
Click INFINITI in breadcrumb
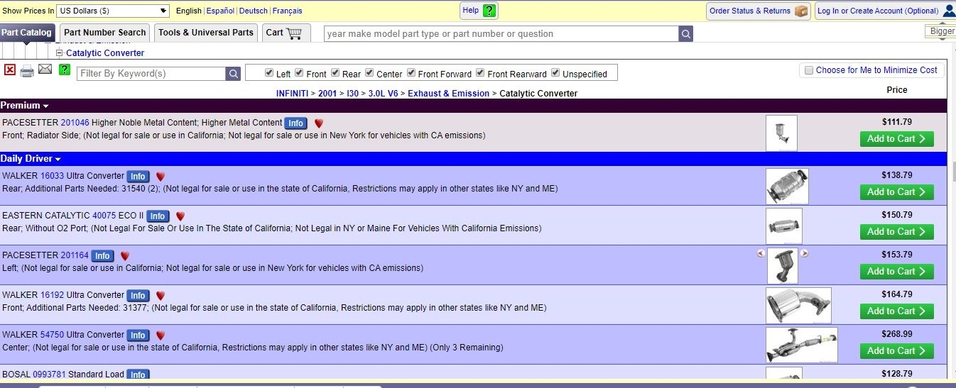point(292,94)
